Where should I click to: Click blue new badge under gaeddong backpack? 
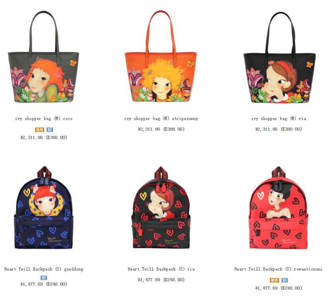[x=44, y=278]
